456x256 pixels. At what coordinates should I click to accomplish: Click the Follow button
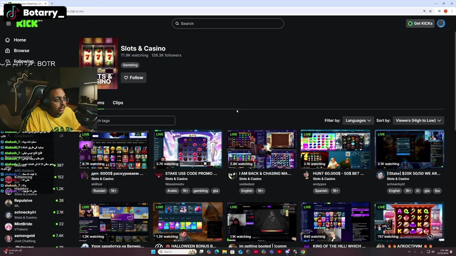click(x=134, y=78)
